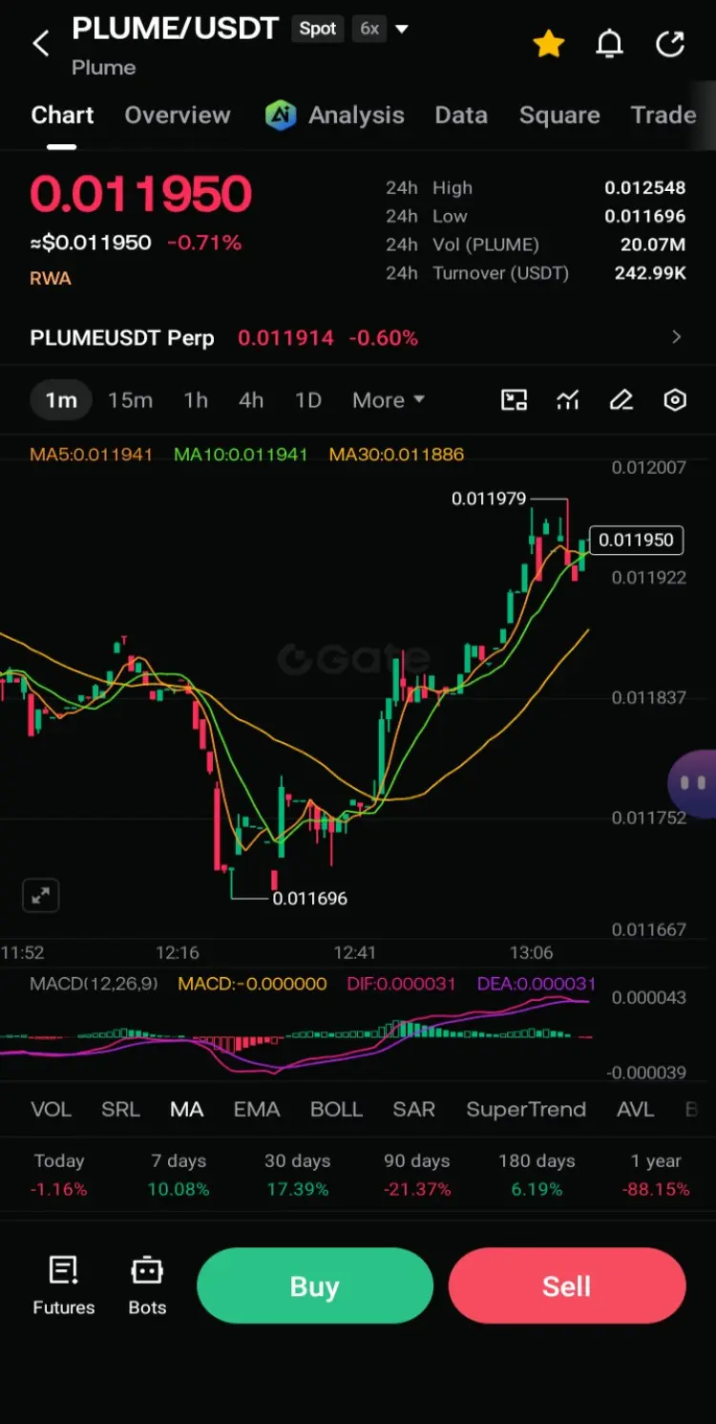The image size is (716, 1424).
Task: Tap the AI Analysis hexagon icon
Action: (281, 116)
